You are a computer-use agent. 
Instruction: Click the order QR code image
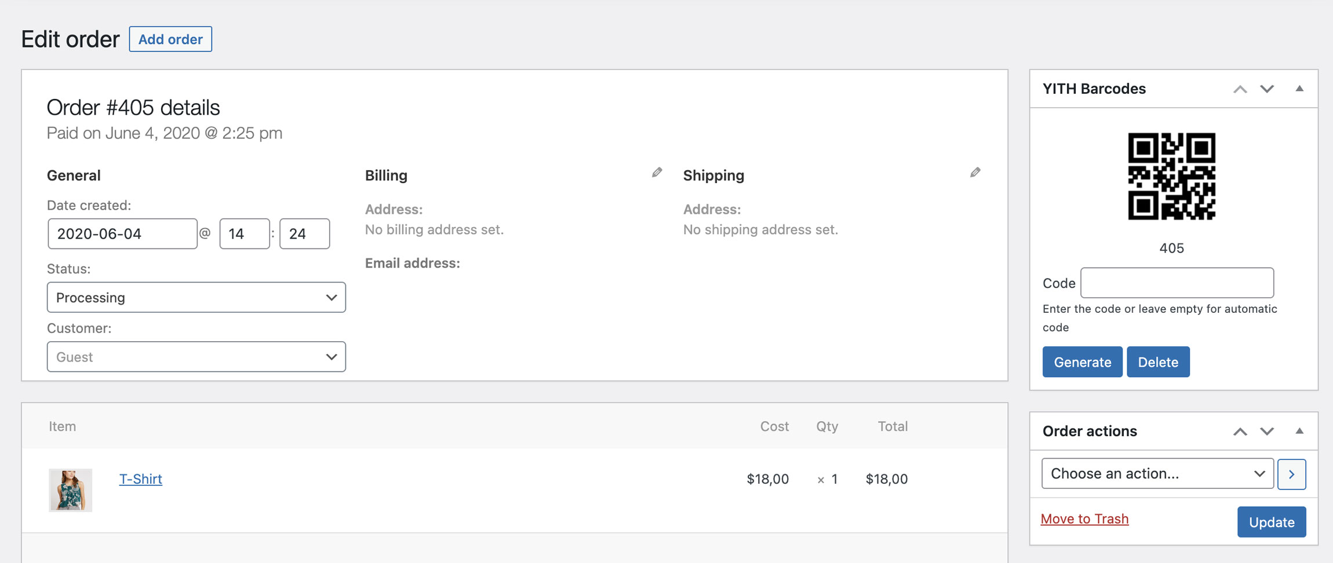pos(1171,177)
